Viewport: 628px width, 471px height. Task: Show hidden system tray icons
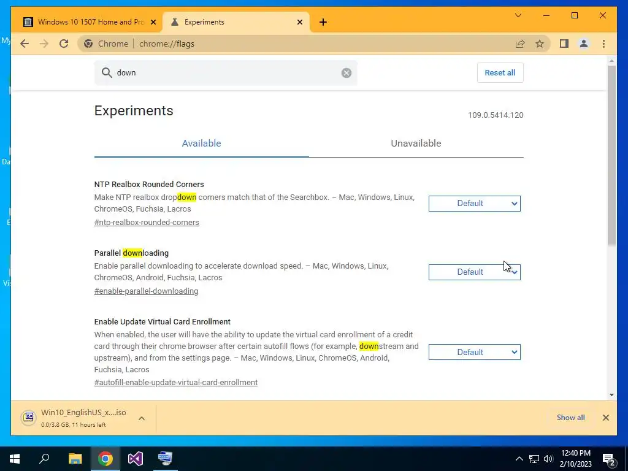point(519,459)
